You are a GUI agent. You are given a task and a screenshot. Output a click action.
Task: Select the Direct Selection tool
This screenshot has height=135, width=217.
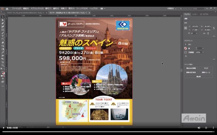(x=3, y=20)
